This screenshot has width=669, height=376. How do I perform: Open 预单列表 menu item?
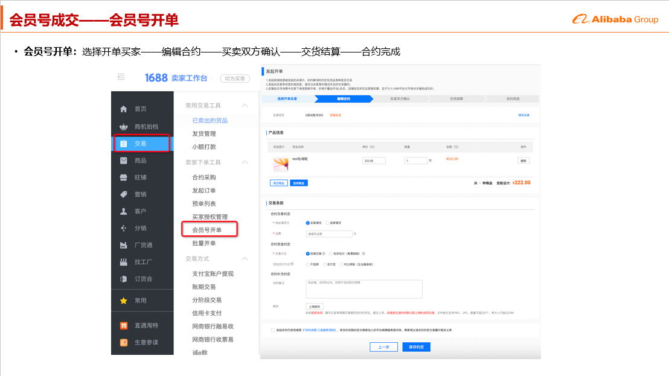[204, 204]
